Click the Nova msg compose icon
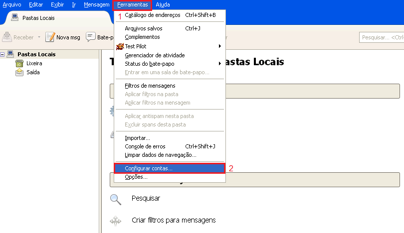This screenshot has height=233, width=404. coord(50,37)
